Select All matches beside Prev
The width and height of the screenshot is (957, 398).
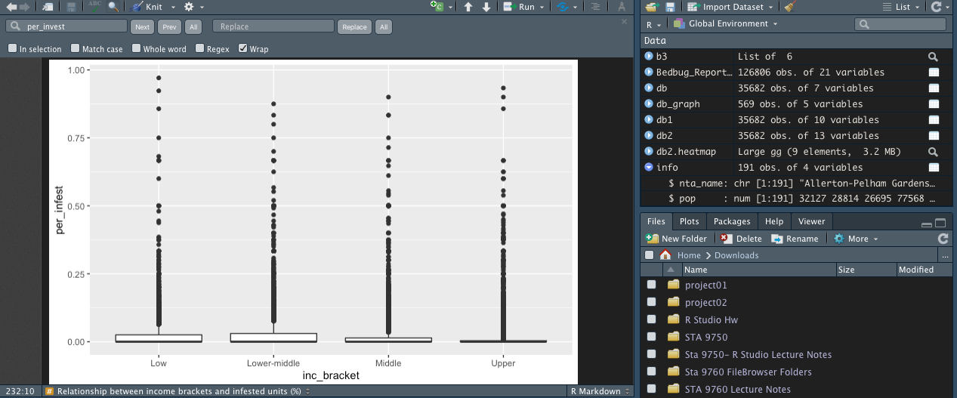coord(193,26)
